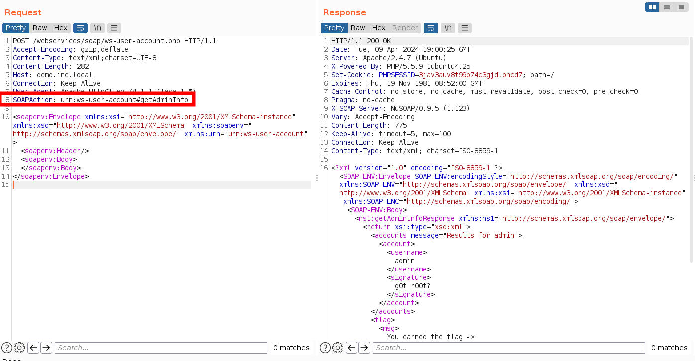This screenshot has width=695, height=361.
Task: Click accounts message 'Results for admin' line
Action: tap(447, 235)
